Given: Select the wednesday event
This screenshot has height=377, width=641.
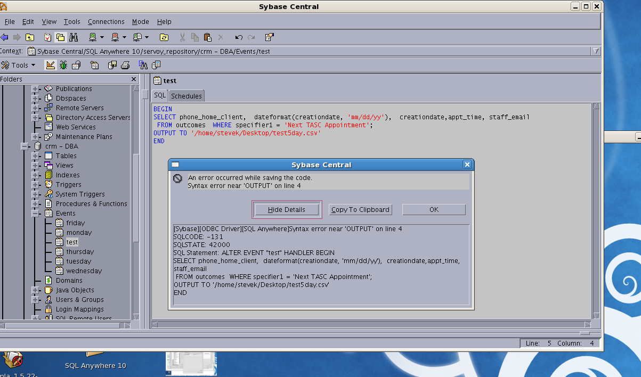Looking at the screenshot, I should (84, 271).
